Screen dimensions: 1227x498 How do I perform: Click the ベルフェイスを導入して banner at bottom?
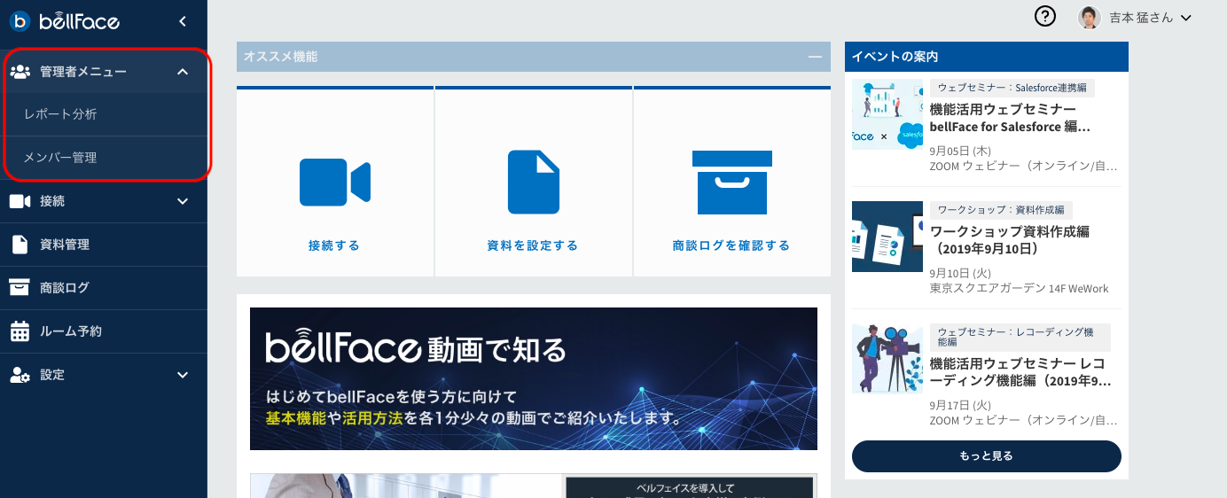coord(534,486)
